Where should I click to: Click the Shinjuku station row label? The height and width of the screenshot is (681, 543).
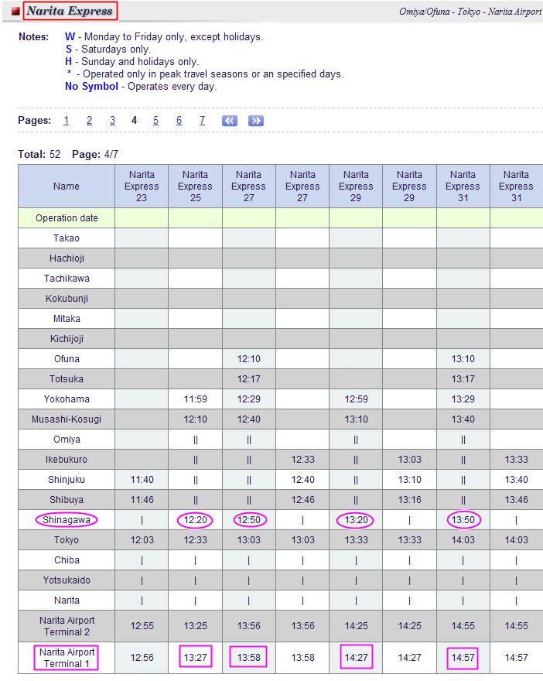tap(67, 480)
